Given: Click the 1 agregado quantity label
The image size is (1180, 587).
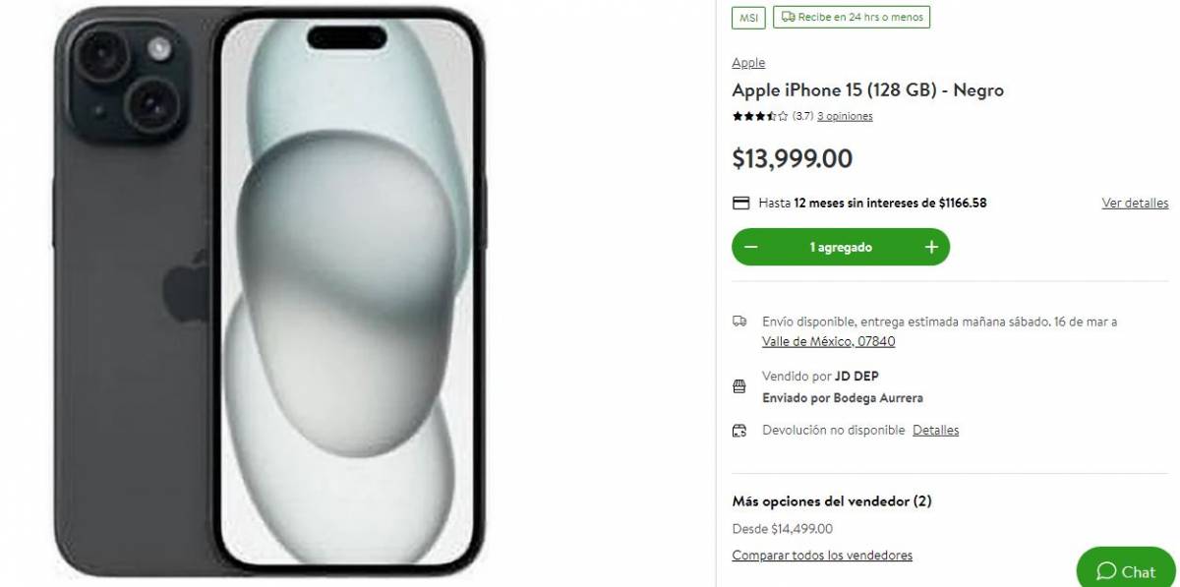Looking at the screenshot, I should coord(841,248).
